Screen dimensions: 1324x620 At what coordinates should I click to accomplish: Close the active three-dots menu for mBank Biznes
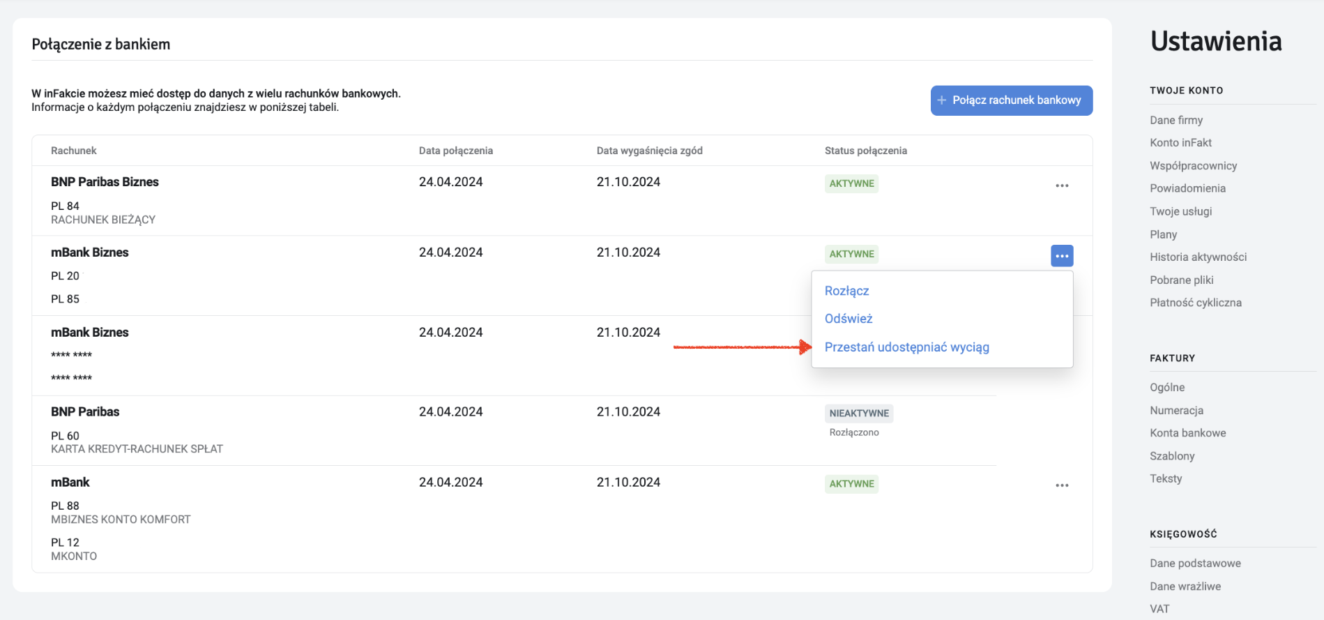[1062, 256]
